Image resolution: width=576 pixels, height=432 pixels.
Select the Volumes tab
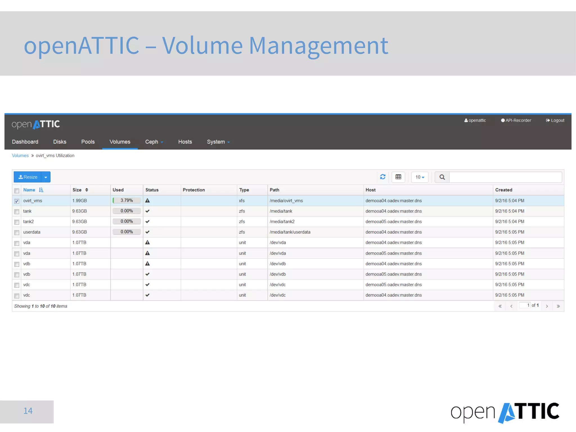click(x=120, y=142)
